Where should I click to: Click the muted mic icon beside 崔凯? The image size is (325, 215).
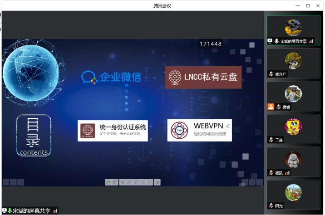[271, 173]
